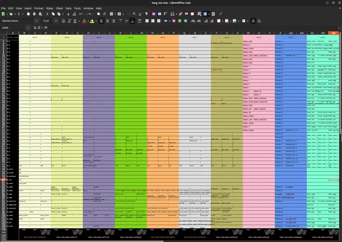Run the Spelling check icon
The width and height of the screenshot is (342, 242).
point(105,14)
